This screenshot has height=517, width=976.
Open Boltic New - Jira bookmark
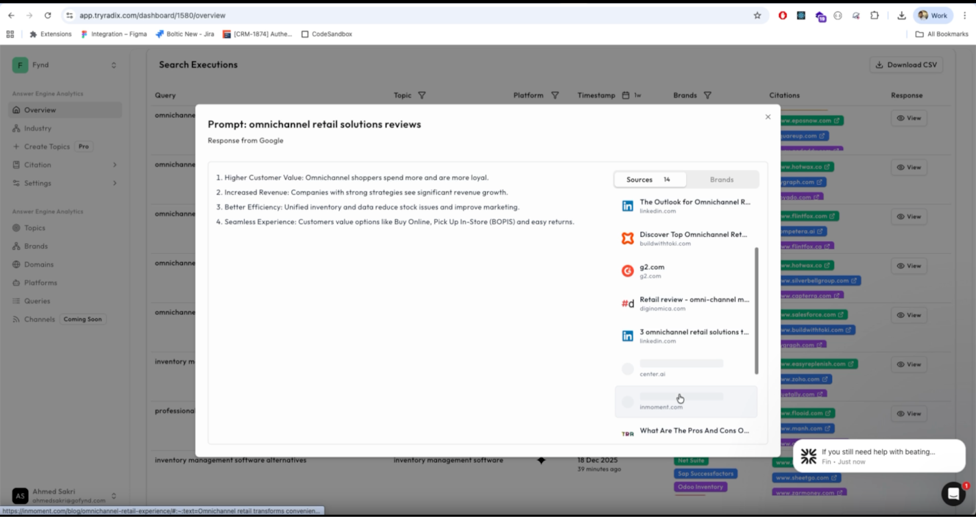coord(185,34)
